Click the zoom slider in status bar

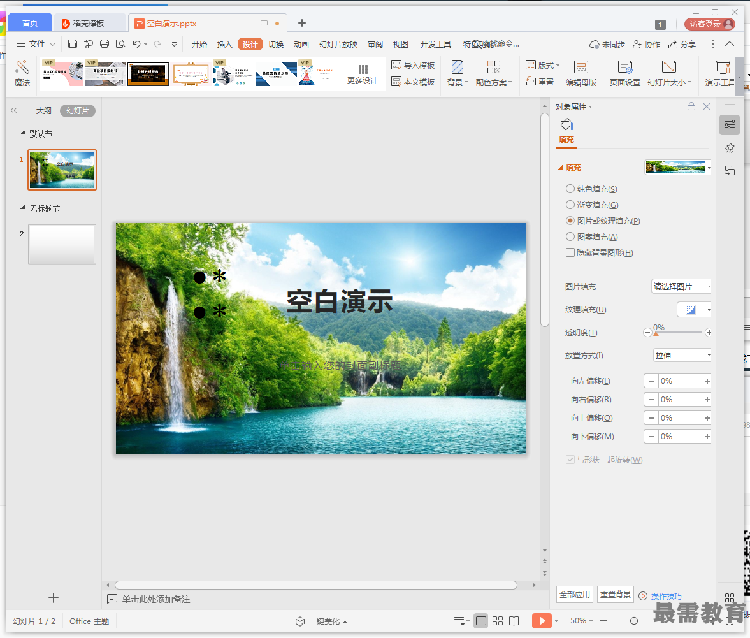tap(634, 621)
